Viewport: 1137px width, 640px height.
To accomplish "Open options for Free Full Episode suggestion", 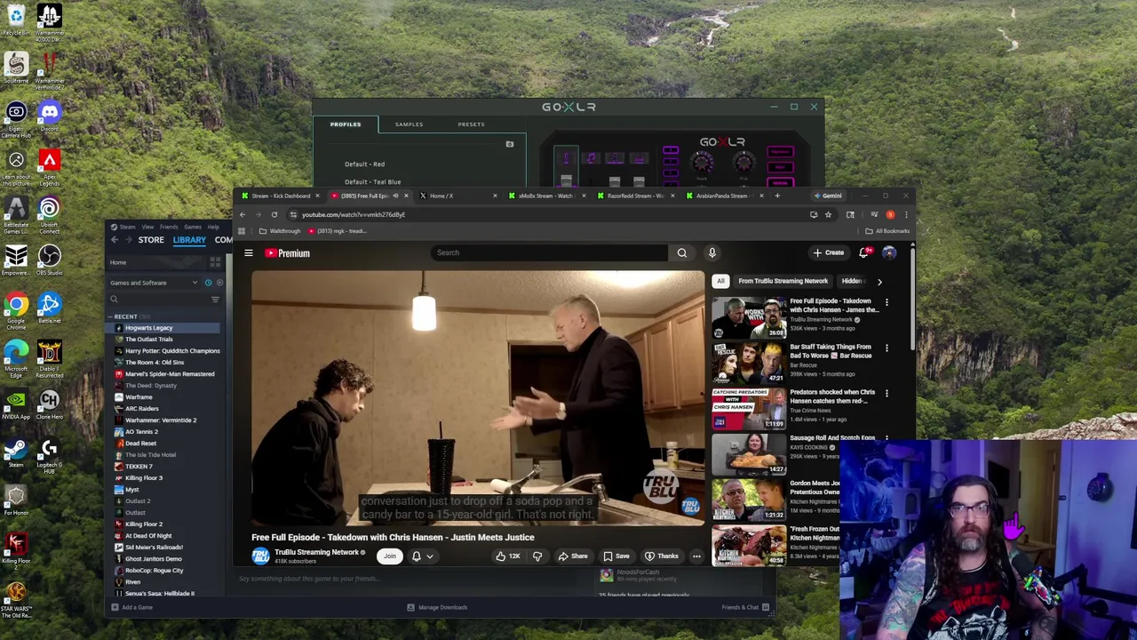I will pos(887,302).
